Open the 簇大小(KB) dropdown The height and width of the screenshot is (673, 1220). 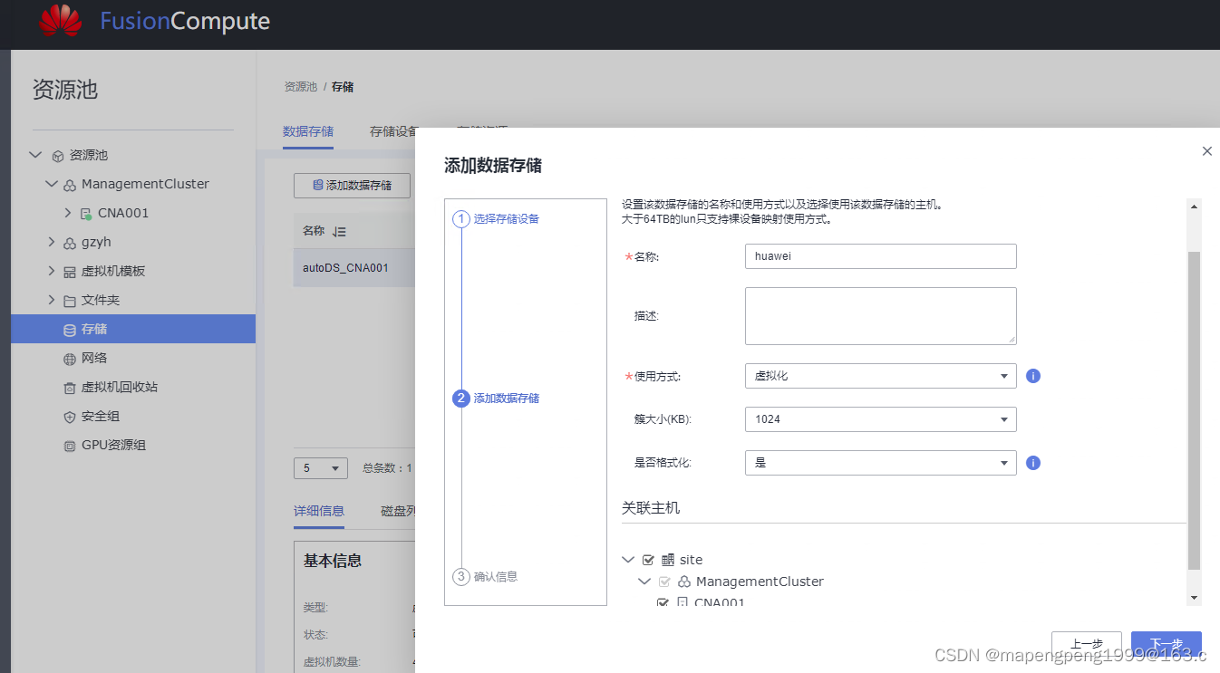click(x=880, y=419)
